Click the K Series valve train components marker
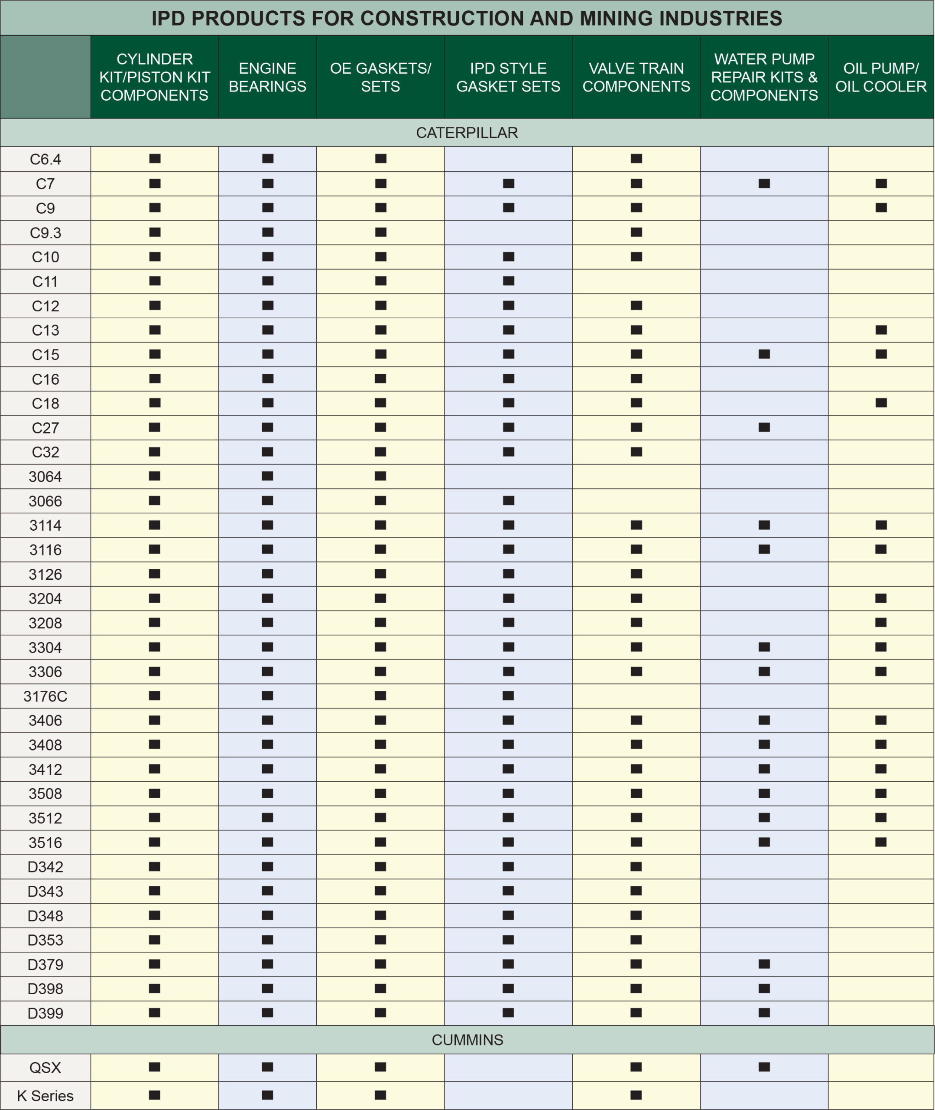 point(636,1095)
